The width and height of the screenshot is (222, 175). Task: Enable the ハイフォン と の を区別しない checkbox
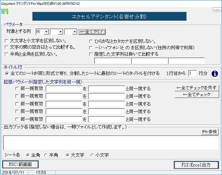(91, 48)
